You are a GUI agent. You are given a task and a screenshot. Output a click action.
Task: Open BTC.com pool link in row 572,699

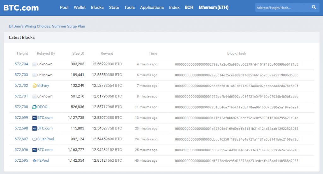pyautogui.click(x=45, y=118)
